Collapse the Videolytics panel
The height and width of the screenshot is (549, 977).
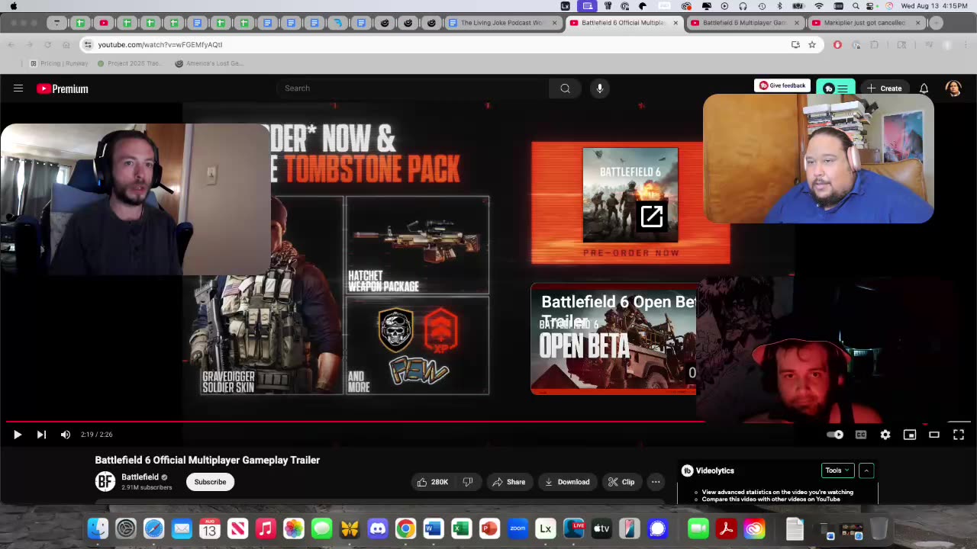pyautogui.click(x=866, y=470)
